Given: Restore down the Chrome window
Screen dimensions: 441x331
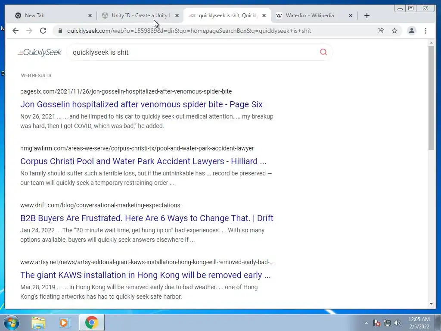Looking at the screenshot, I should 411,9.
